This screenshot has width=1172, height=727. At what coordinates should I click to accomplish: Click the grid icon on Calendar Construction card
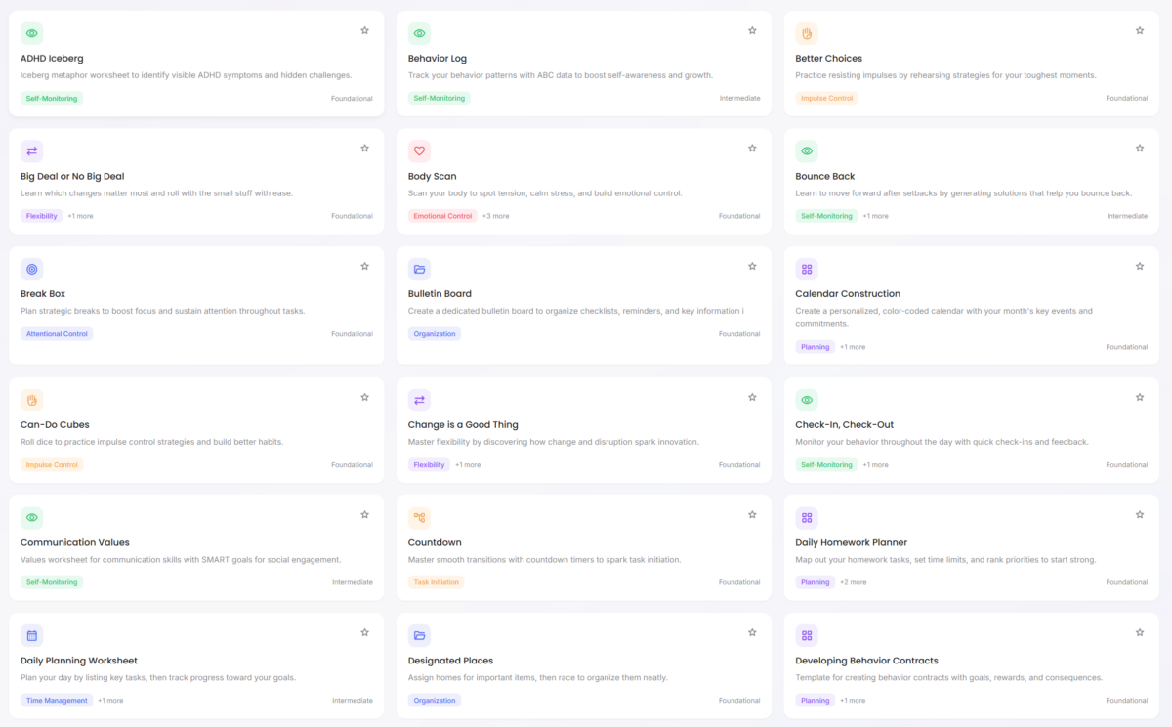[807, 269]
